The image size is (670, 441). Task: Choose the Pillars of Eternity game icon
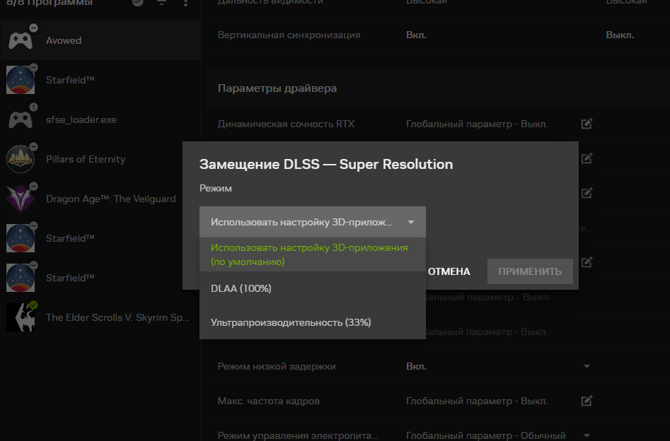21,159
